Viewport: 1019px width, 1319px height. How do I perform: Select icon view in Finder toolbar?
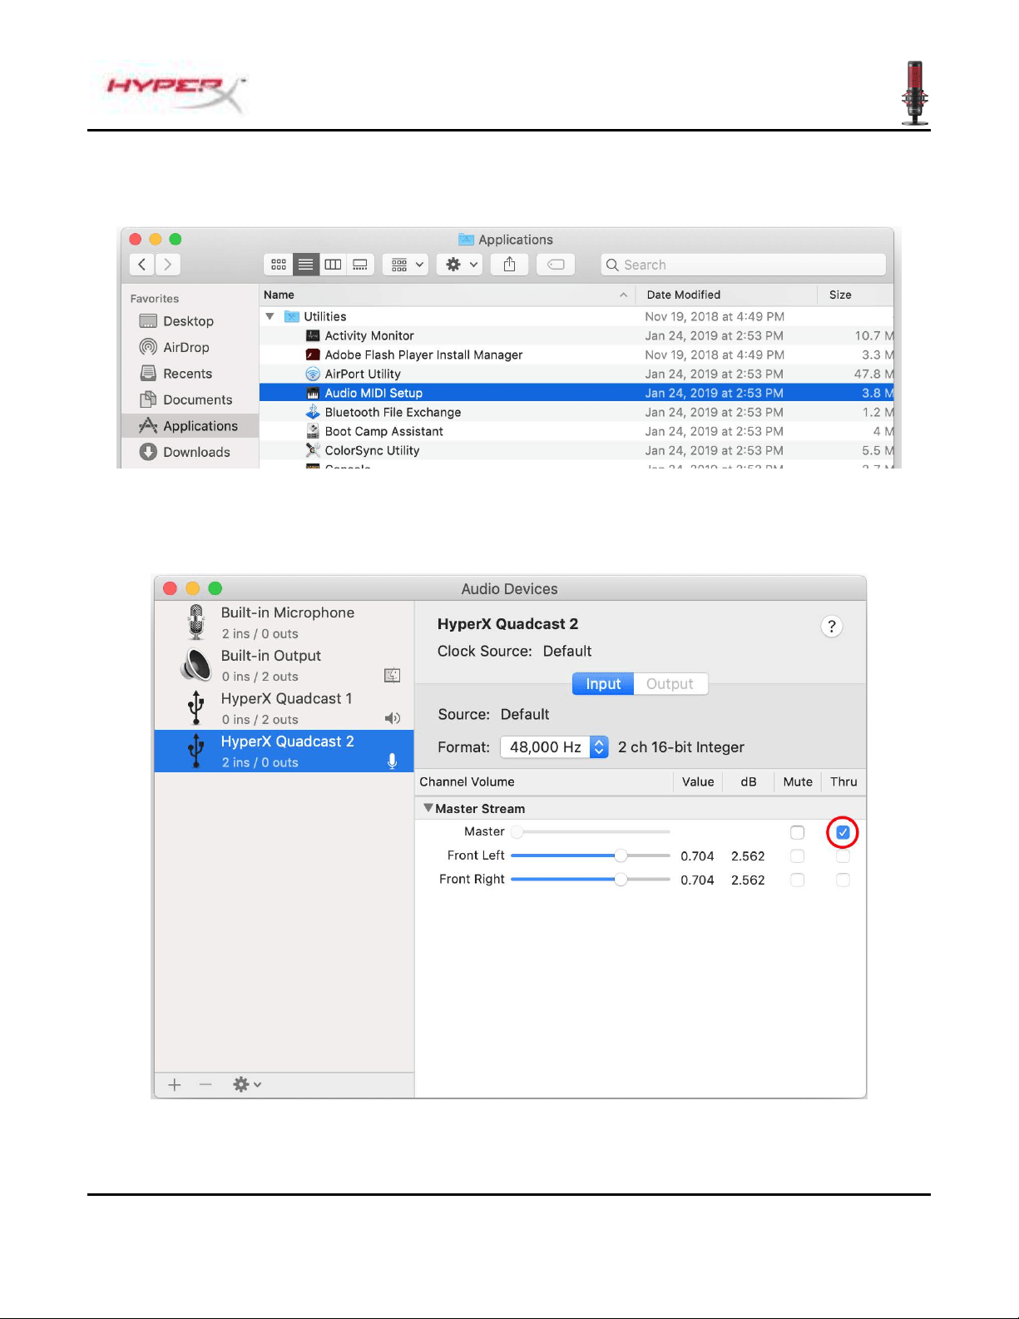coord(279,265)
